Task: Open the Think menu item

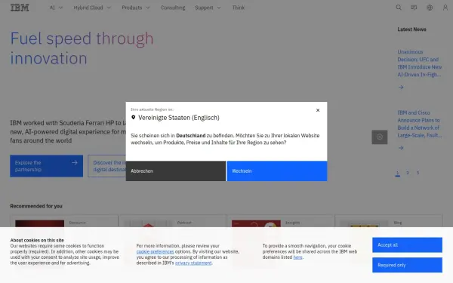Action: [239, 8]
